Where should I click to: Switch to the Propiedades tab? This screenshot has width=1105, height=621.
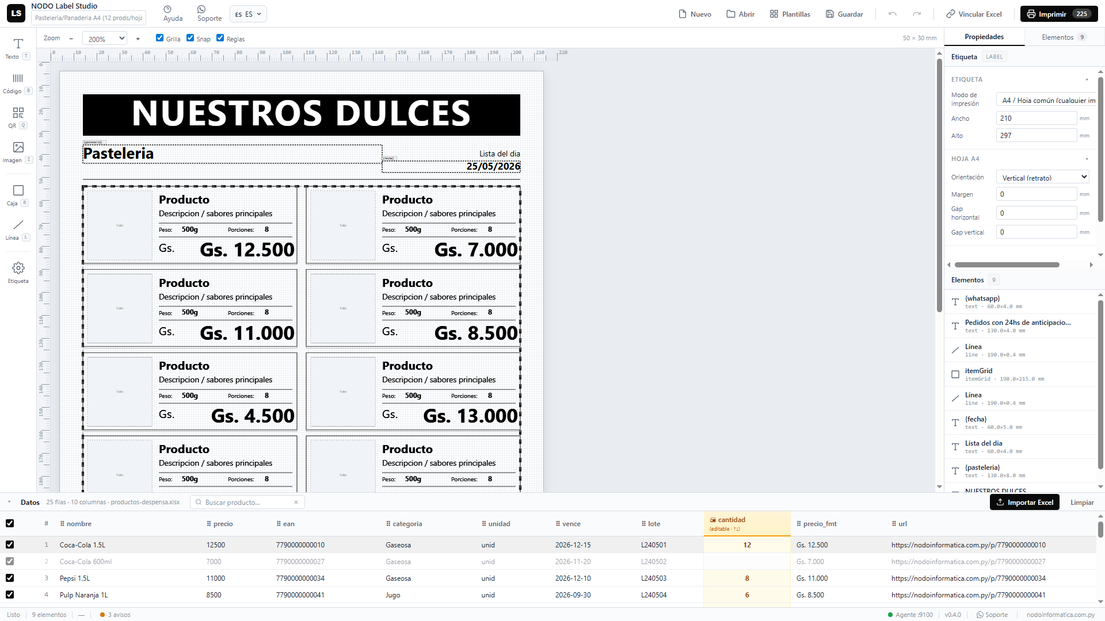(984, 37)
